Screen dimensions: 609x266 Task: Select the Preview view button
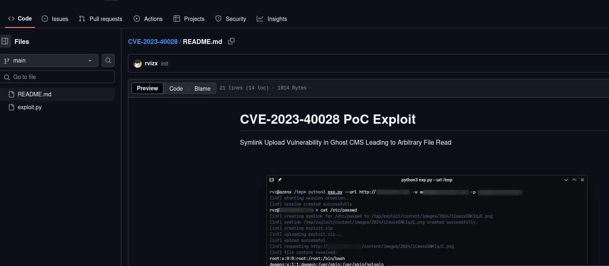[x=147, y=88]
